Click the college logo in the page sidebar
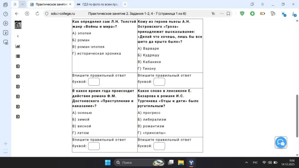Viewport: 299px width, 168px height. [x=18, y=25]
